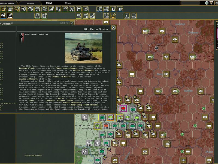Image resolution: width=218 pixels, height=164 pixels.
Task: Click the water explosion icon
Action: click(x=86, y=9)
